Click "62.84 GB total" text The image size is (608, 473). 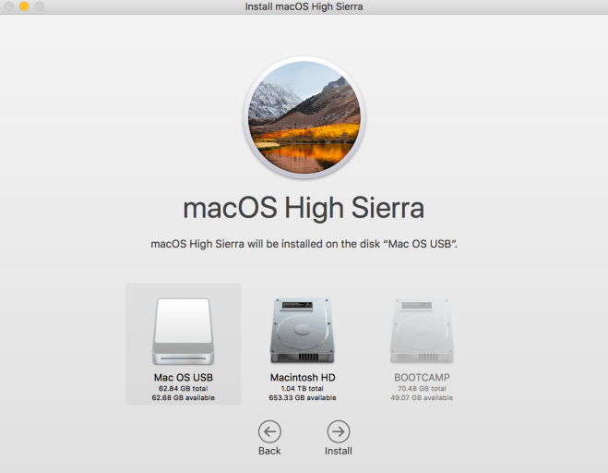click(x=183, y=388)
